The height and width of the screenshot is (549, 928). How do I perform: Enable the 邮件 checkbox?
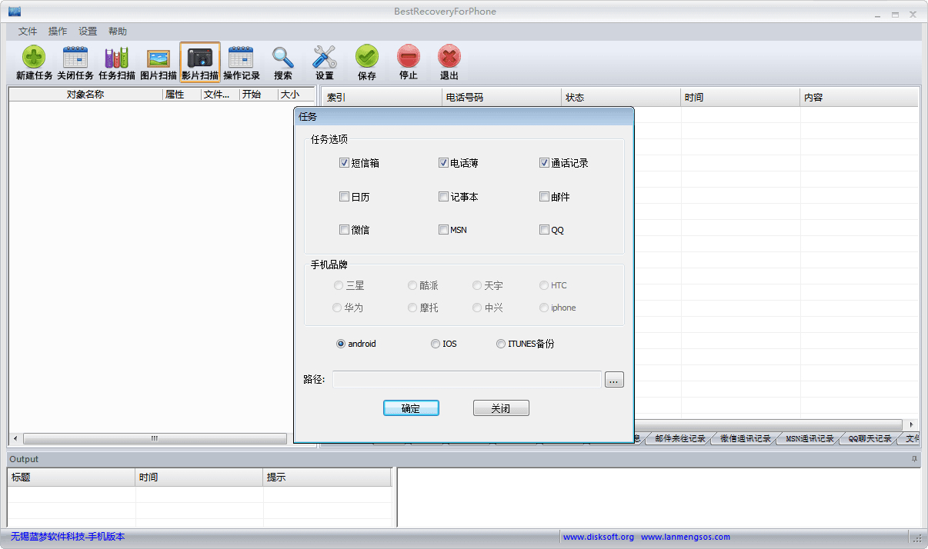(x=544, y=197)
